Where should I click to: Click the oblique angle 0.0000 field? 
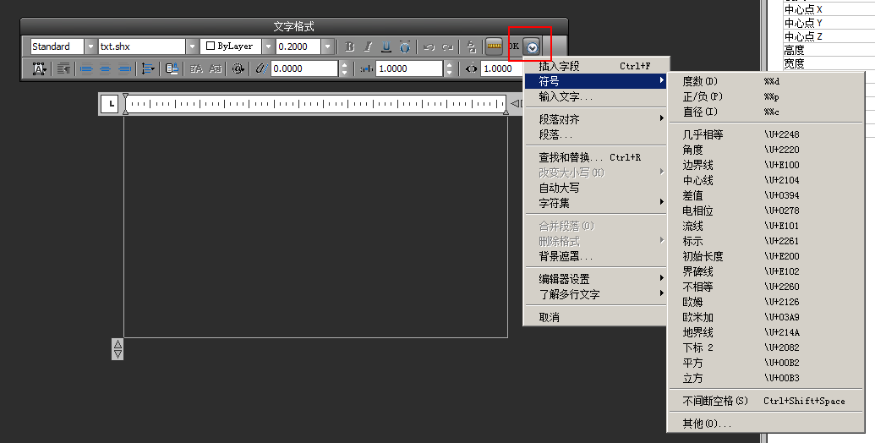304,68
